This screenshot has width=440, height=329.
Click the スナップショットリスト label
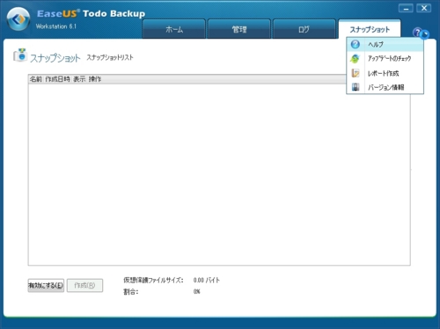point(110,57)
